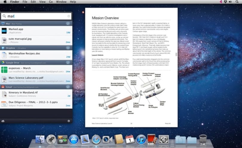Screen dimensions: 242x148
Task: Select the Dropbox section header
Action: [x=36, y=48]
